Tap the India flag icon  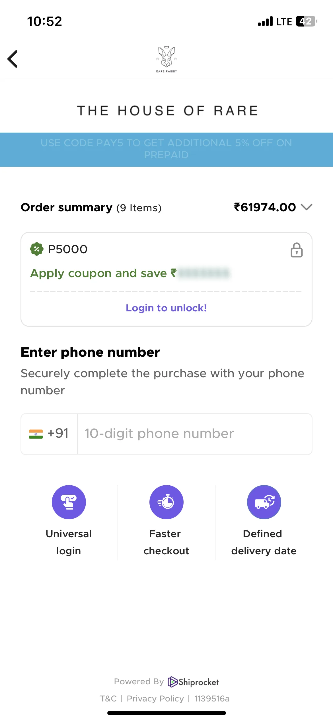[x=36, y=434]
